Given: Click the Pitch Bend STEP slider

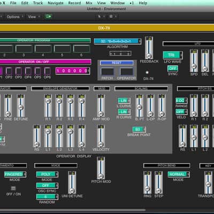Looking at the screenshot, I should (x=158, y=182).
